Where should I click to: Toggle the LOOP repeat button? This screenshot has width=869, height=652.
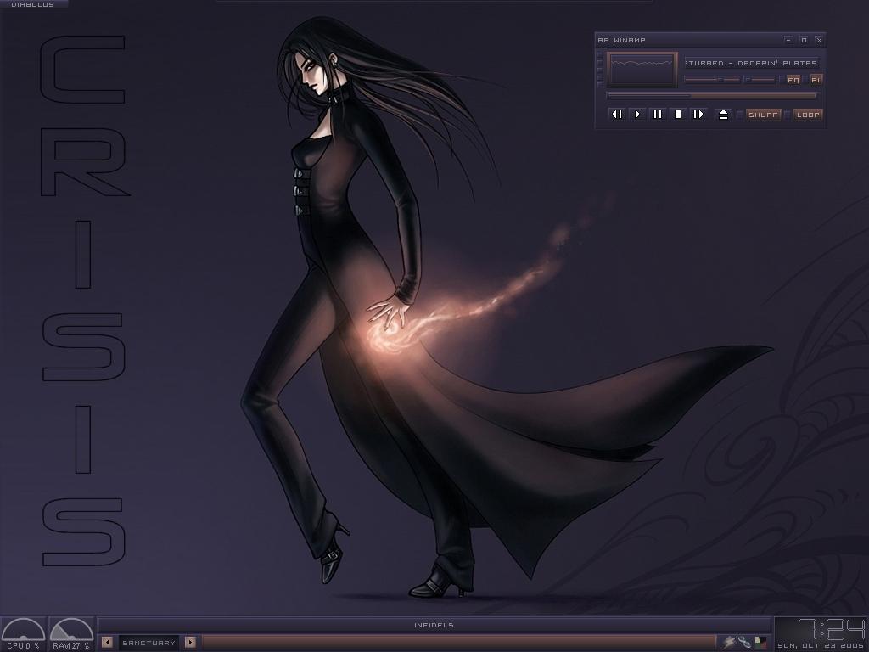pos(808,115)
